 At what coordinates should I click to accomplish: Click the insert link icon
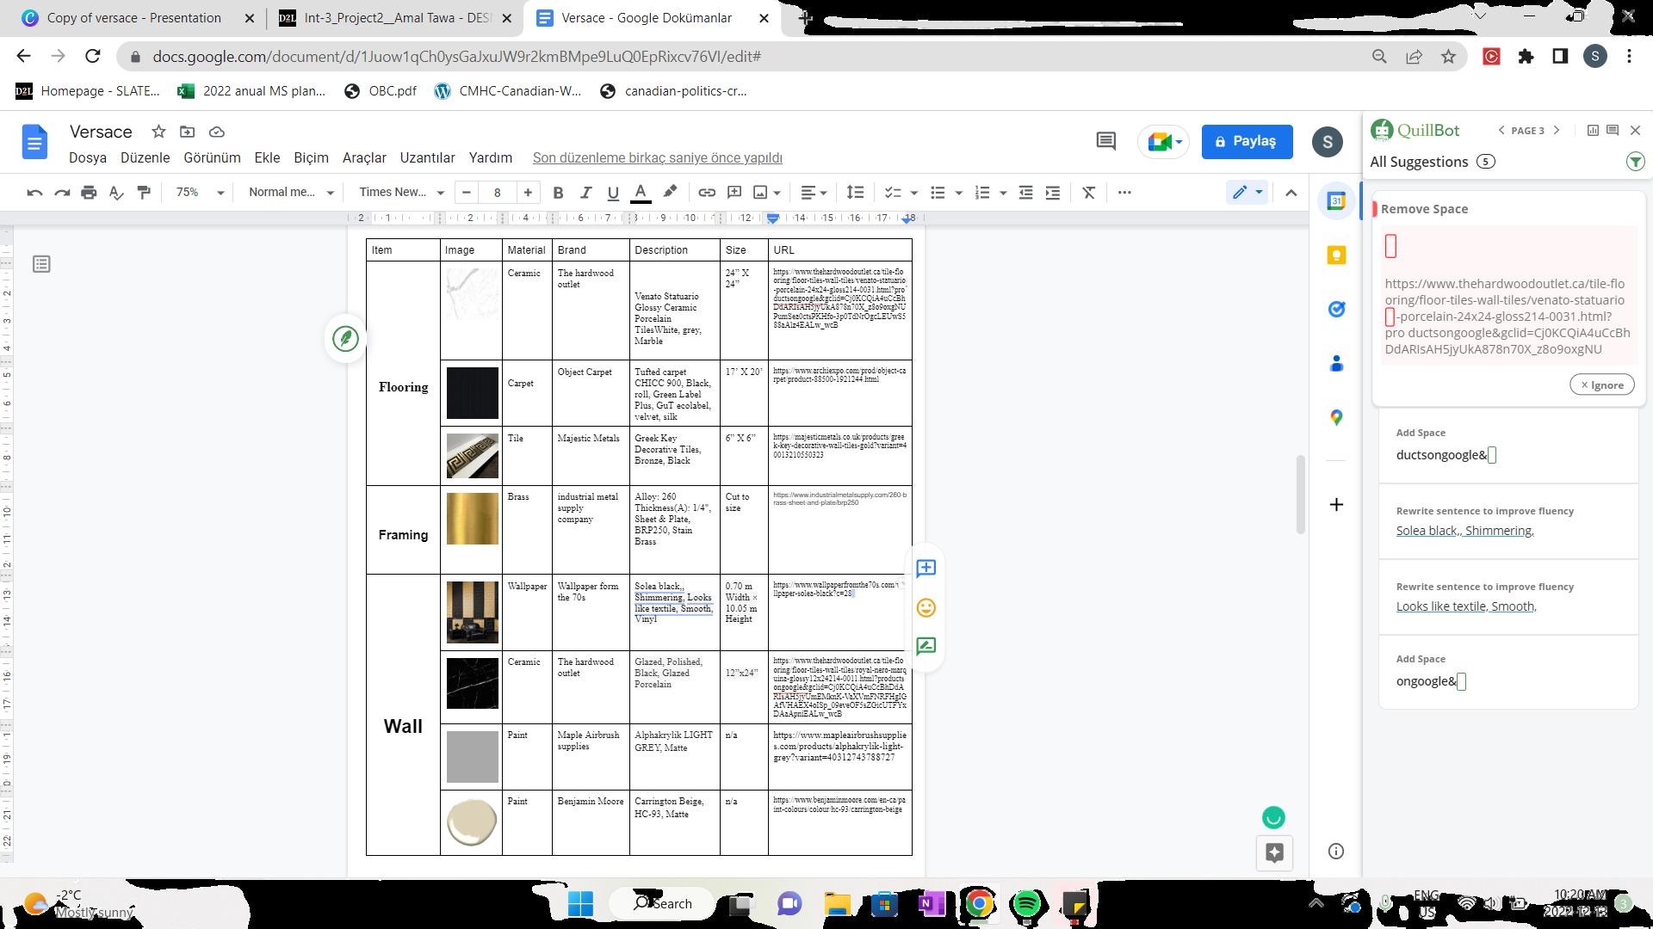pyautogui.click(x=707, y=193)
